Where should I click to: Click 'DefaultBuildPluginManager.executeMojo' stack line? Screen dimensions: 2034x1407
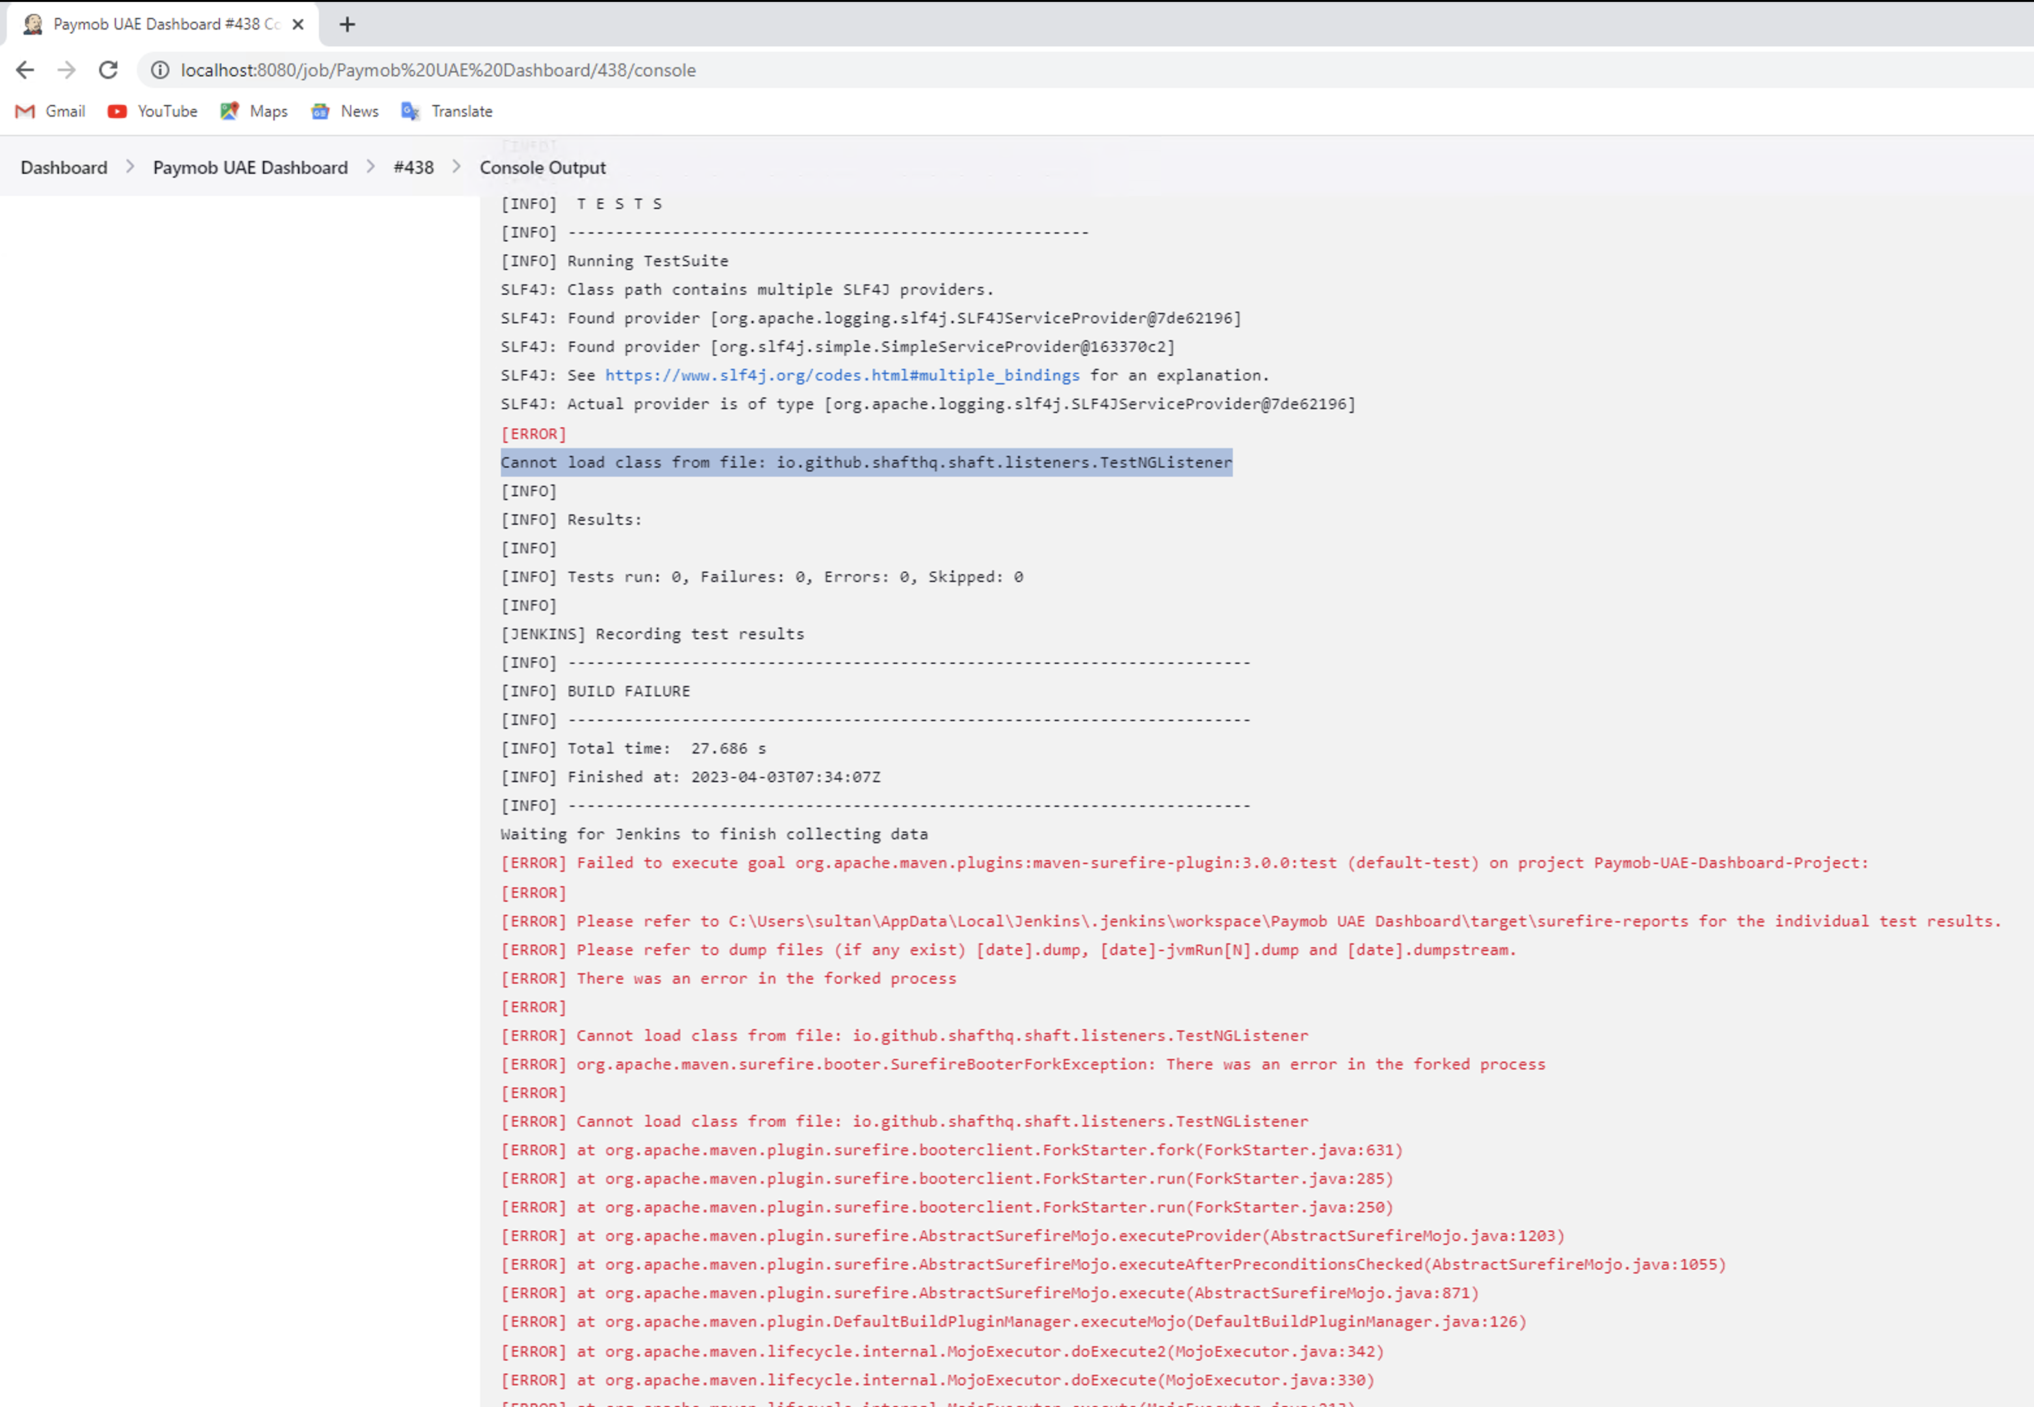point(1013,1321)
